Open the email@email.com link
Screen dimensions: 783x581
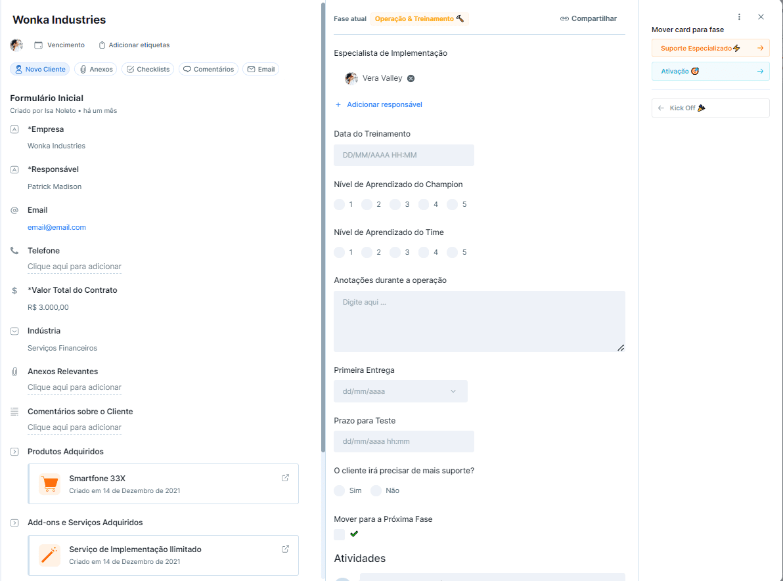56,227
